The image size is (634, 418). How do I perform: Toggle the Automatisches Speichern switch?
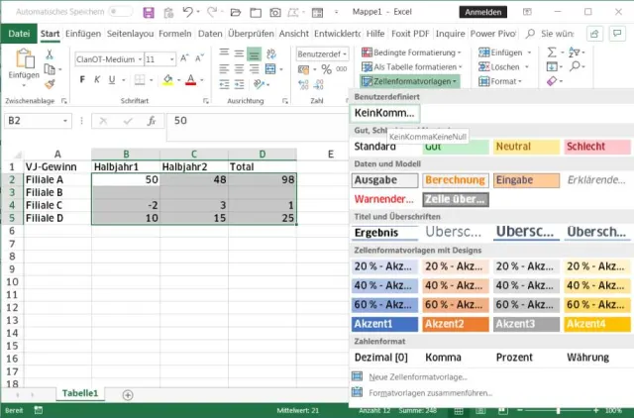[x=119, y=13]
